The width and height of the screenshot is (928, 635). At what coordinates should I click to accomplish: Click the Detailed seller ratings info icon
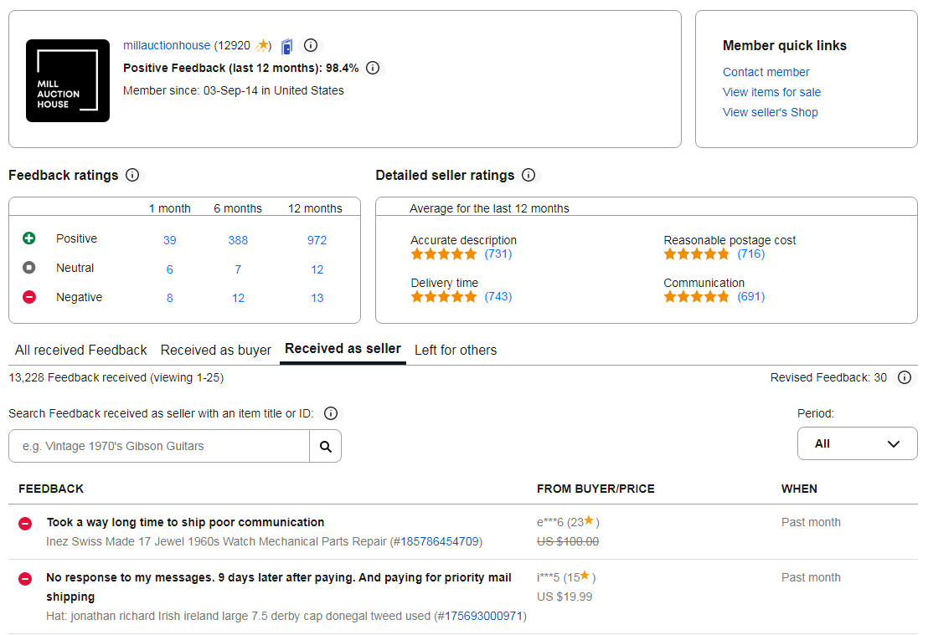[528, 176]
